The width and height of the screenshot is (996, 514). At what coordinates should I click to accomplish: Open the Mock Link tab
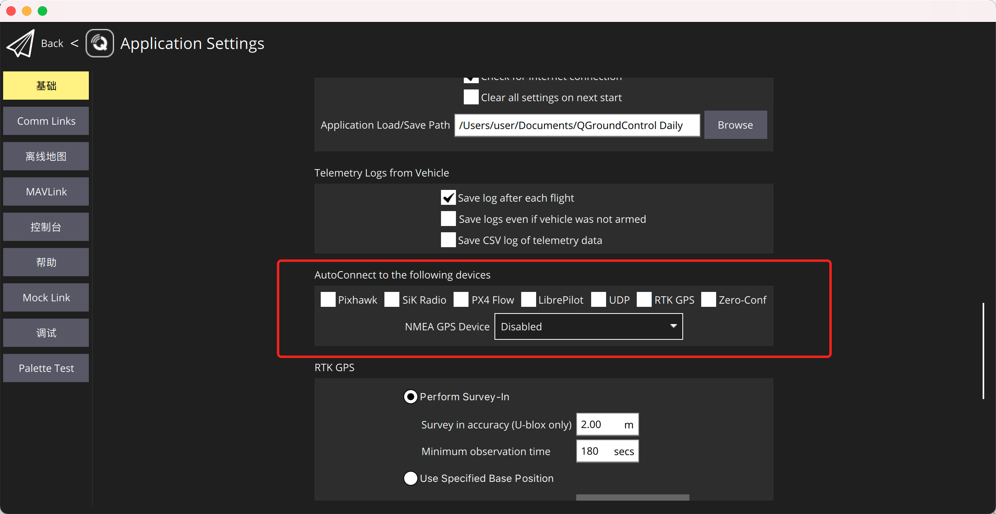46,297
